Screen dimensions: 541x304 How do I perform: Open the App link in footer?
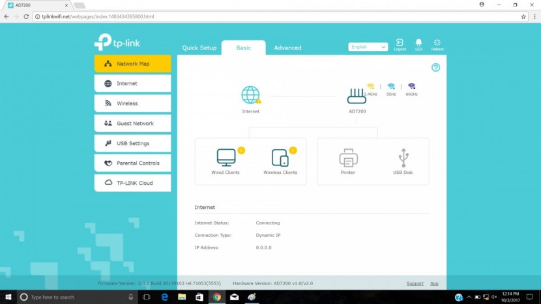coord(434,283)
